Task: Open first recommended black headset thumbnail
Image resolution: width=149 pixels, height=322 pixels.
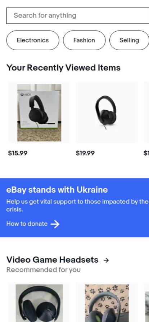Action: click(39, 303)
